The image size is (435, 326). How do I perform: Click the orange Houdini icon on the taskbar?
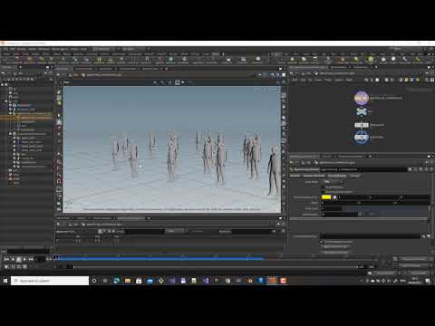click(x=272, y=281)
